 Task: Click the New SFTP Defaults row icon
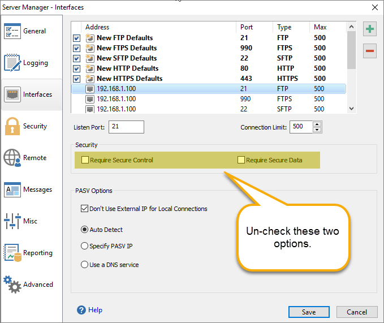tap(90, 58)
